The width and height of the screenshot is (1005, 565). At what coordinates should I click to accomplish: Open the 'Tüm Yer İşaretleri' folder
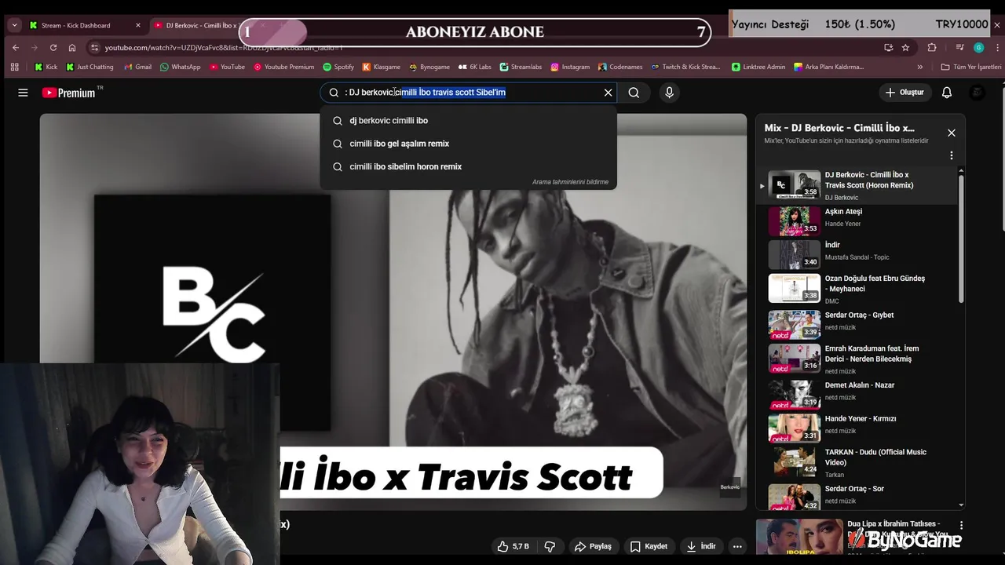coord(970,67)
